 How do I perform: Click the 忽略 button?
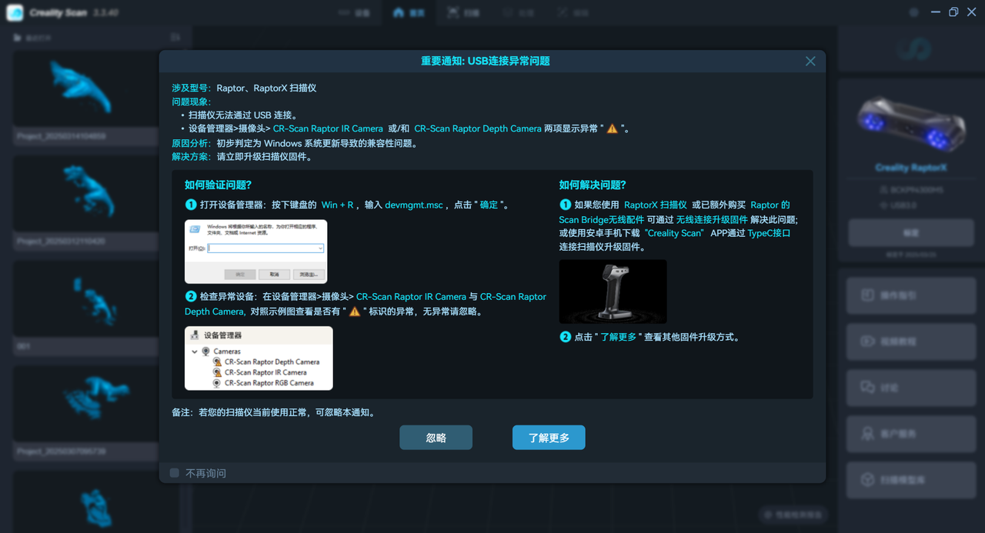436,438
